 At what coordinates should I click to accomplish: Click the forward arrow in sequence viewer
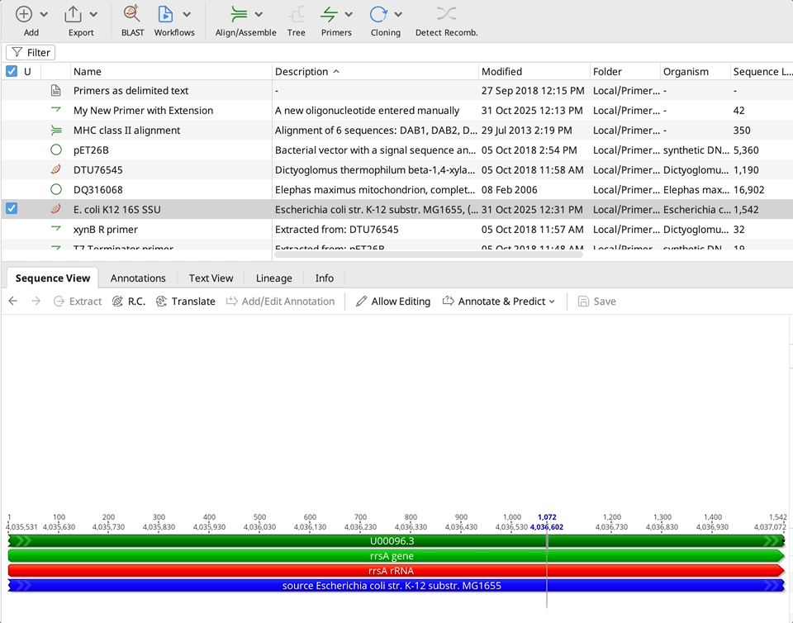coord(36,302)
